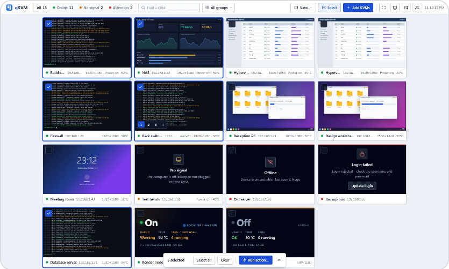Image resolution: width=449 pixels, height=269 pixels.
Task: Uncheck the Firewall card checkbox
Action: point(49,87)
